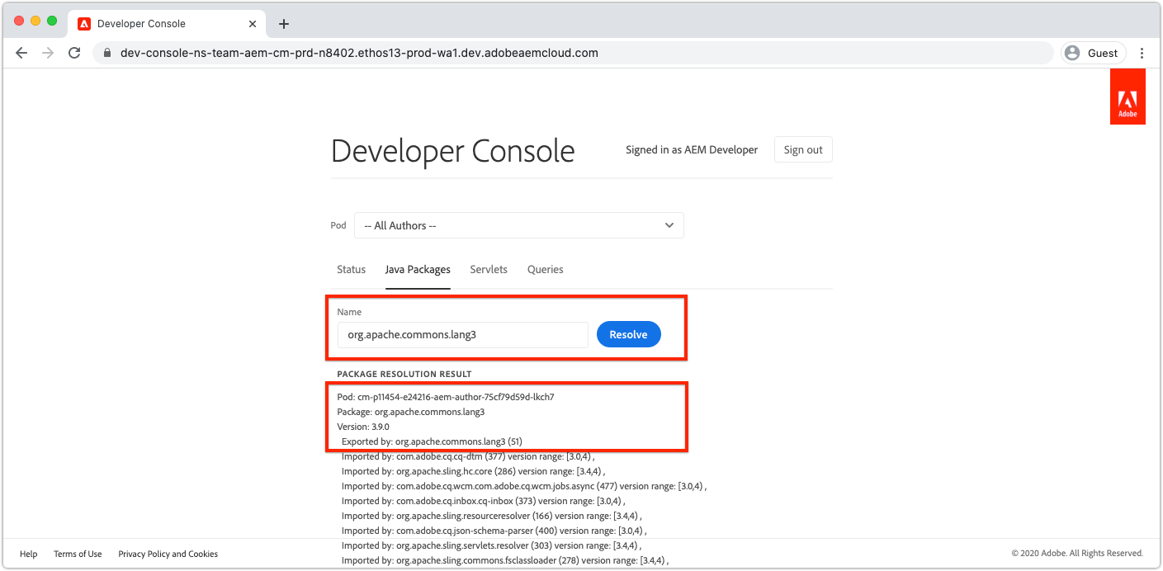Click the Imported by com.adobe.cq.wcm jobs.async line
This screenshot has width=1163, height=571.
click(524, 486)
